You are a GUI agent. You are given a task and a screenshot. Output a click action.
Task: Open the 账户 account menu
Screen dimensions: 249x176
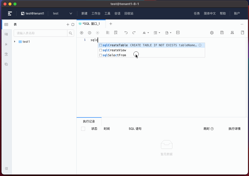pos(237,13)
